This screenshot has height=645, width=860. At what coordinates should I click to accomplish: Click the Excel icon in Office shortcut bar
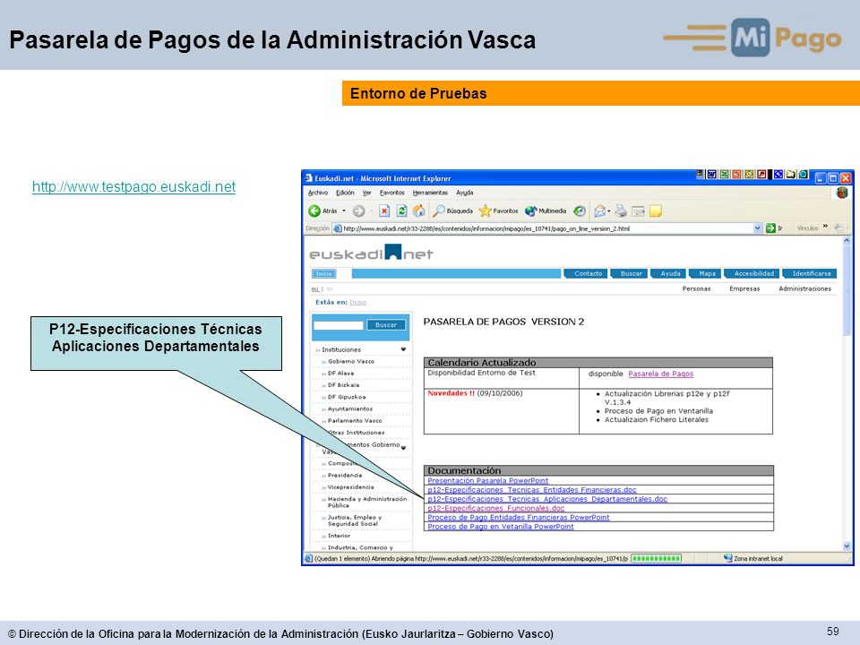[x=725, y=175]
